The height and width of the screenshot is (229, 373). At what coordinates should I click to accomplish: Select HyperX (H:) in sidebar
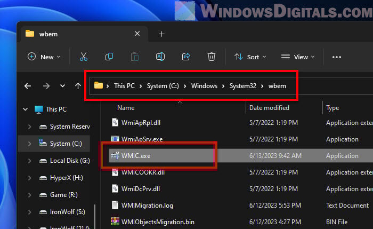point(61,178)
